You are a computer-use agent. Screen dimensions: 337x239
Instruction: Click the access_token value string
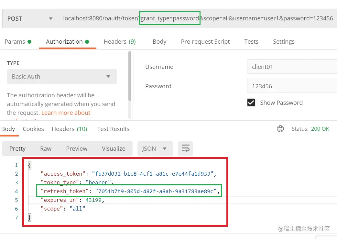coord(152,174)
